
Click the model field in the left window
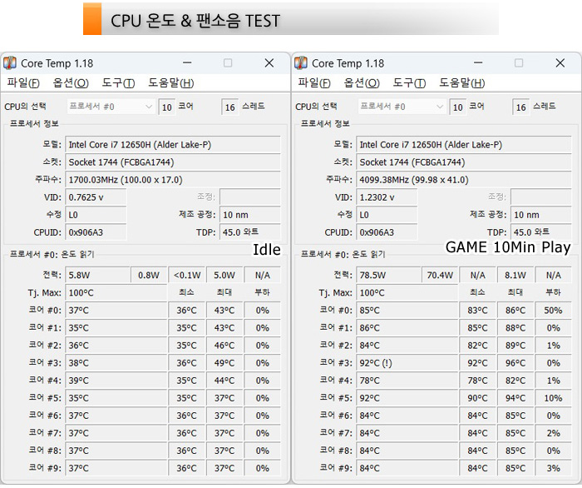[x=172, y=145]
